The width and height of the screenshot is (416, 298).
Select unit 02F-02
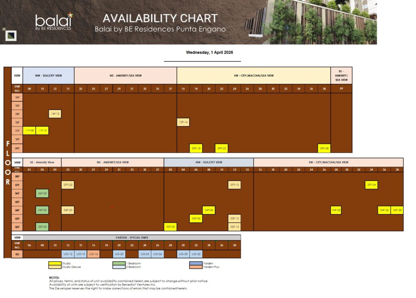(x=171, y=227)
